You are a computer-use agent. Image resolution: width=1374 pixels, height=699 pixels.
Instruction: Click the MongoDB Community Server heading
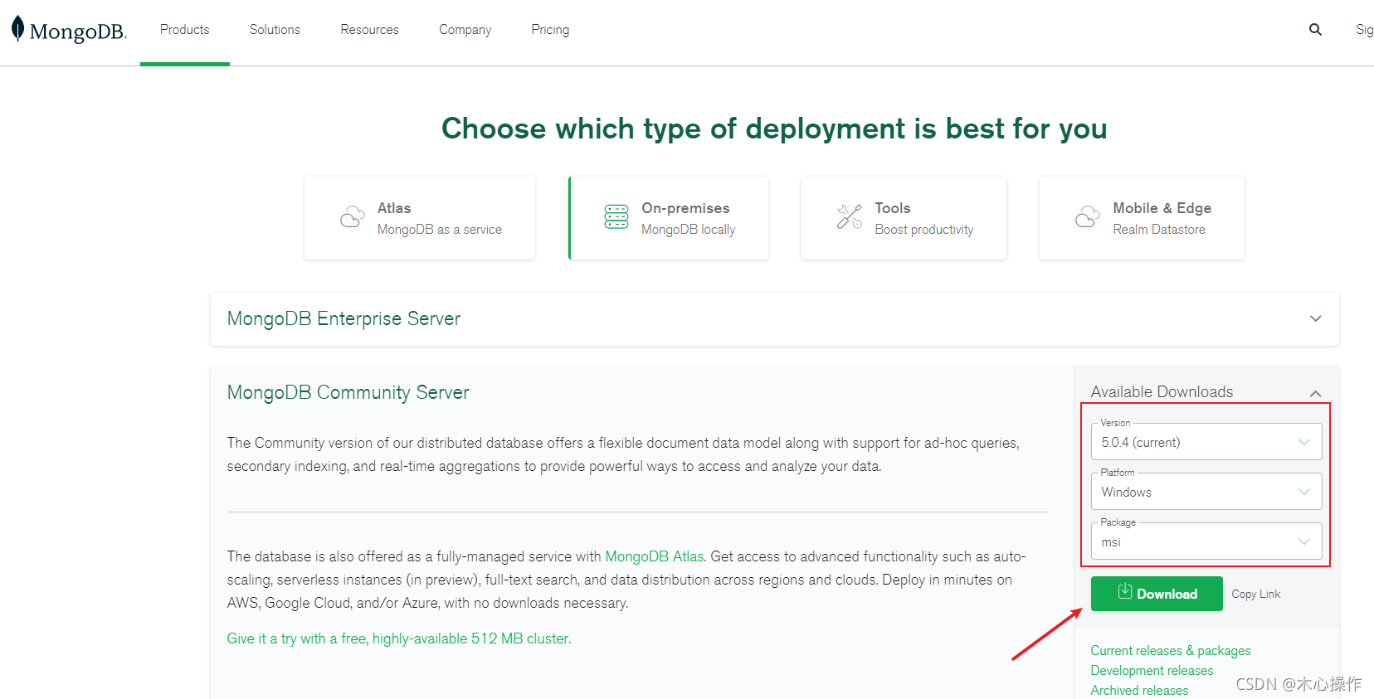[348, 393]
